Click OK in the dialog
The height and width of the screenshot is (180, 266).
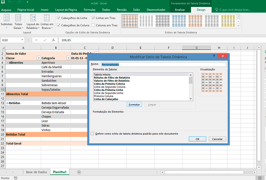[198, 139]
